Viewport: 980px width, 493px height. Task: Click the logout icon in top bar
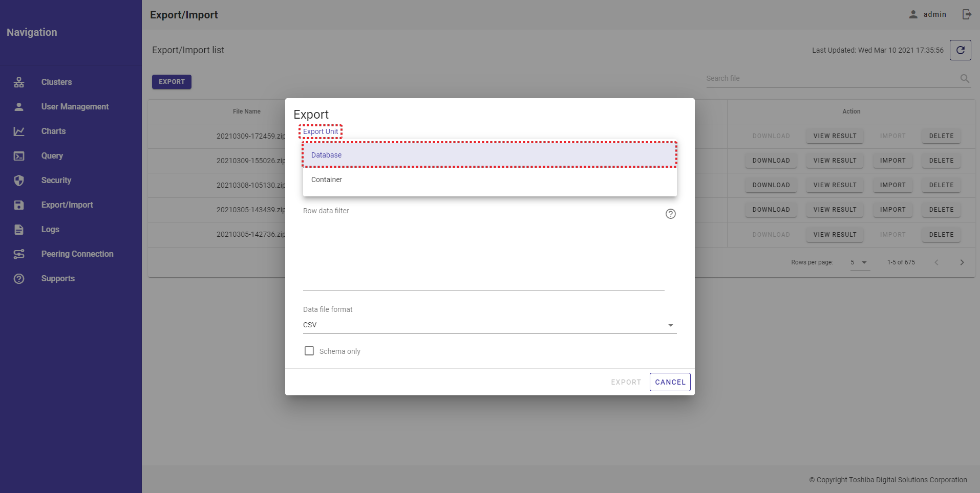tap(967, 14)
